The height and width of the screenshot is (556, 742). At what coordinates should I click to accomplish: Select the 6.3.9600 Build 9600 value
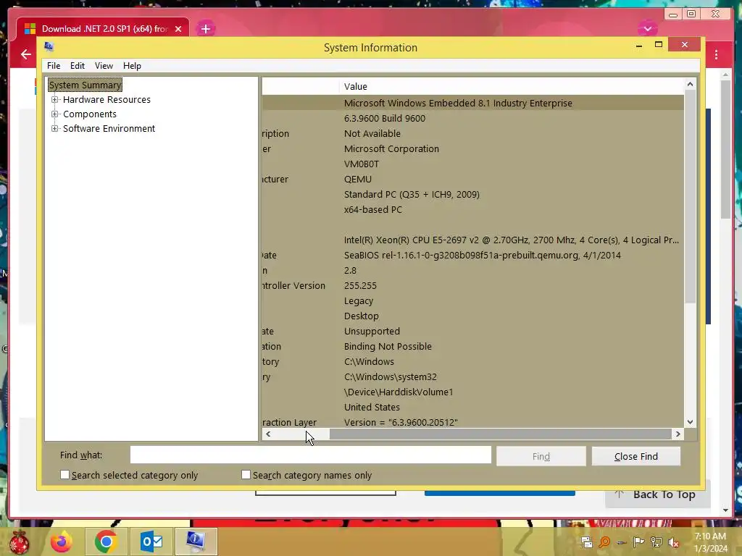coord(384,118)
